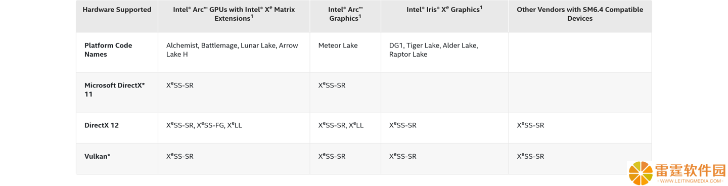Select Other Vendors SM6.4 Compatible Devices header
This screenshot has width=728, height=186.
click(580, 14)
